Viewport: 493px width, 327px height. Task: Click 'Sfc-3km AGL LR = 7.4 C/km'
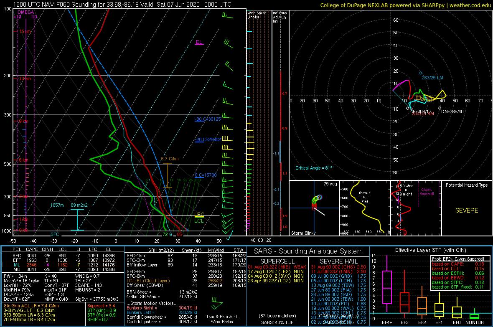click(31, 306)
